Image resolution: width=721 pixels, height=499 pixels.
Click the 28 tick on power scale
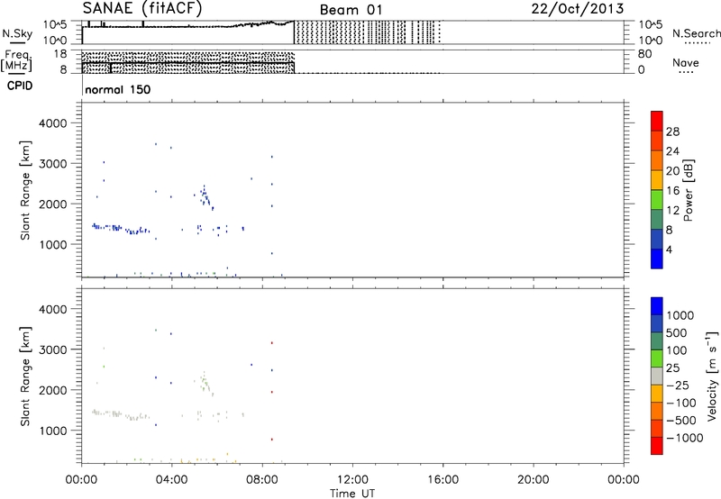(x=672, y=132)
